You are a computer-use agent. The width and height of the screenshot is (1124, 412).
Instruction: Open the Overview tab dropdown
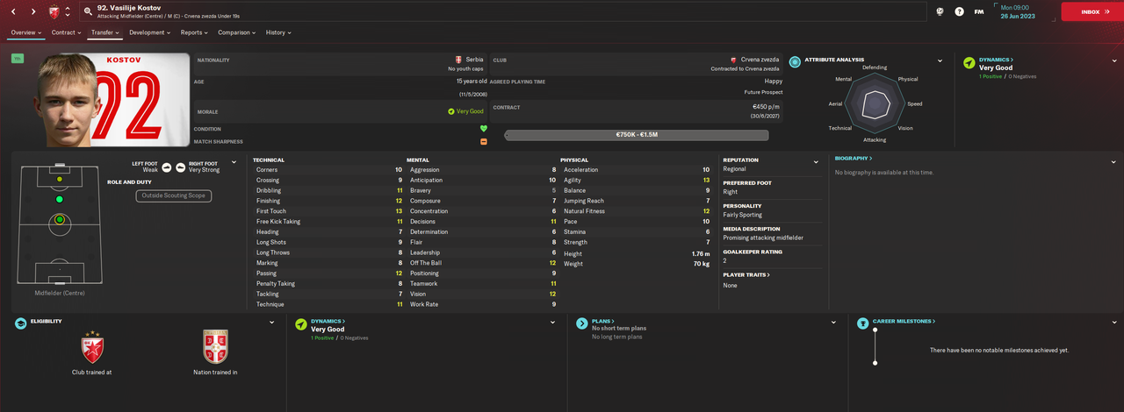tap(26, 32)
